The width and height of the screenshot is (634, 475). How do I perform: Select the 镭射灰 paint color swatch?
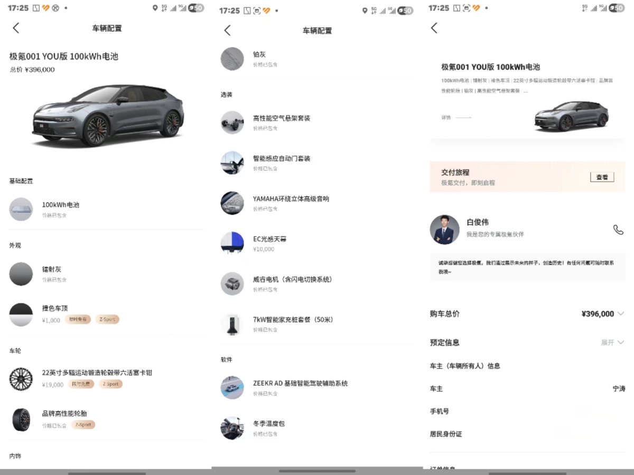click(21, 273)
